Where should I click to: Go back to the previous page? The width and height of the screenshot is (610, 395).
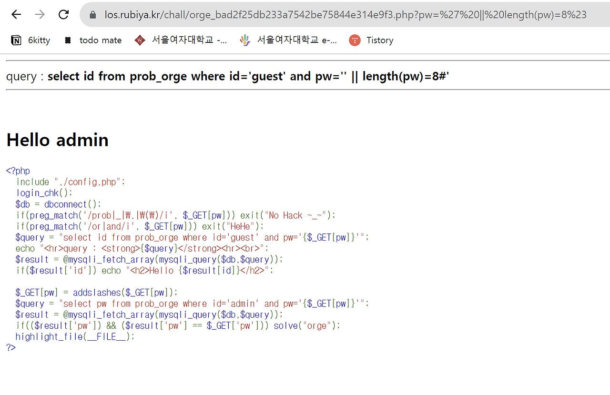tap(16, 14)
